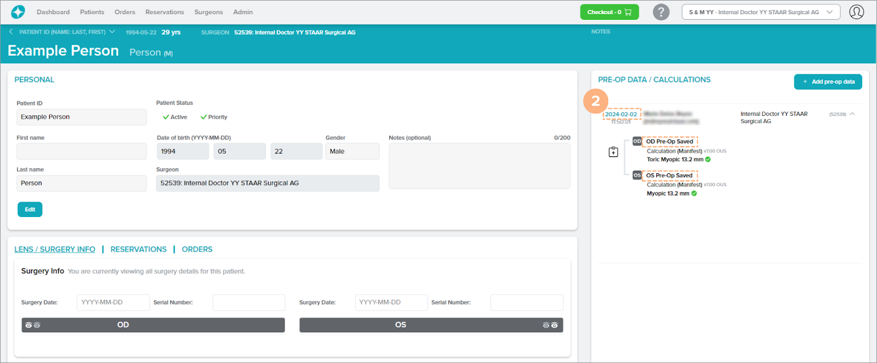Open the Patients menu
This screenshot has width=877, height=363.
click(x=92, y=12)
